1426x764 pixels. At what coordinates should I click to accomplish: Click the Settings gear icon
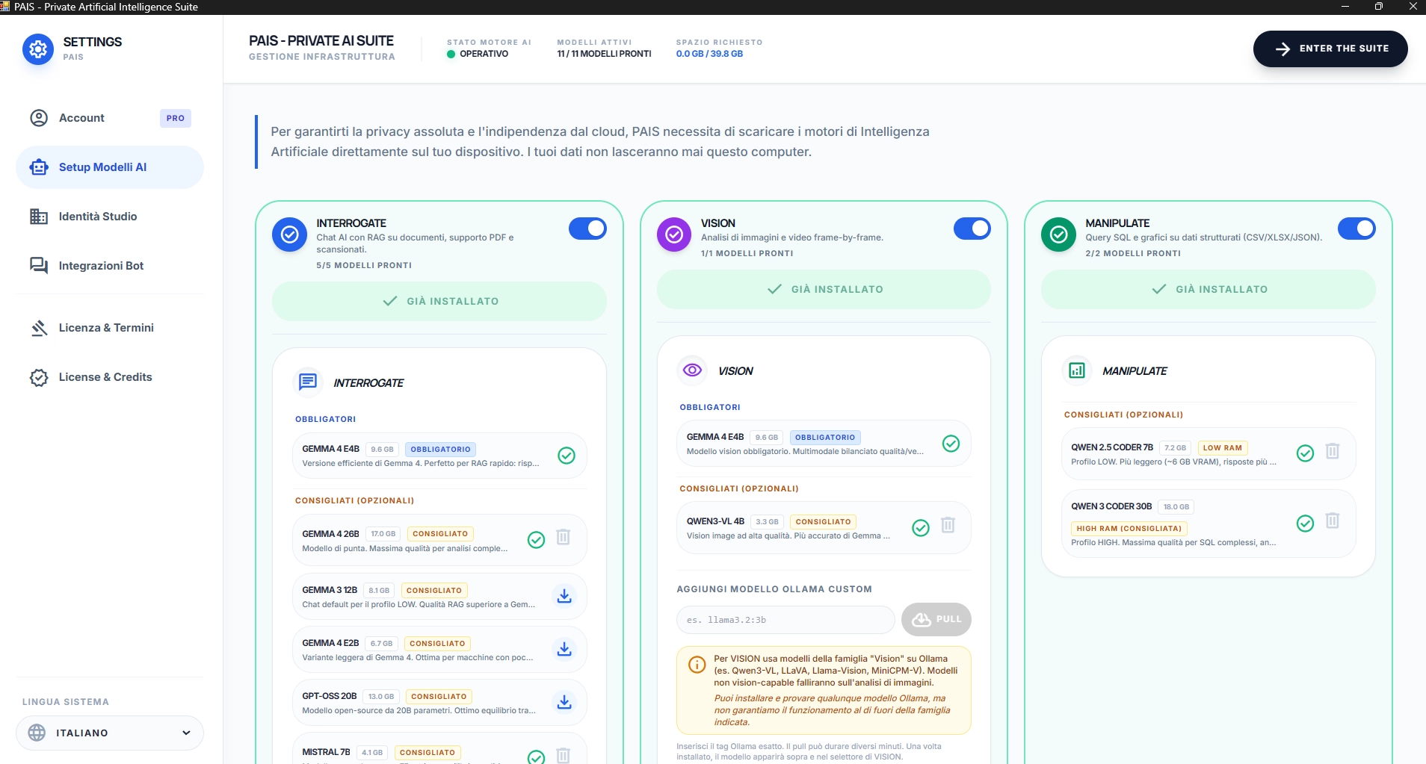(x=38, y=49)
